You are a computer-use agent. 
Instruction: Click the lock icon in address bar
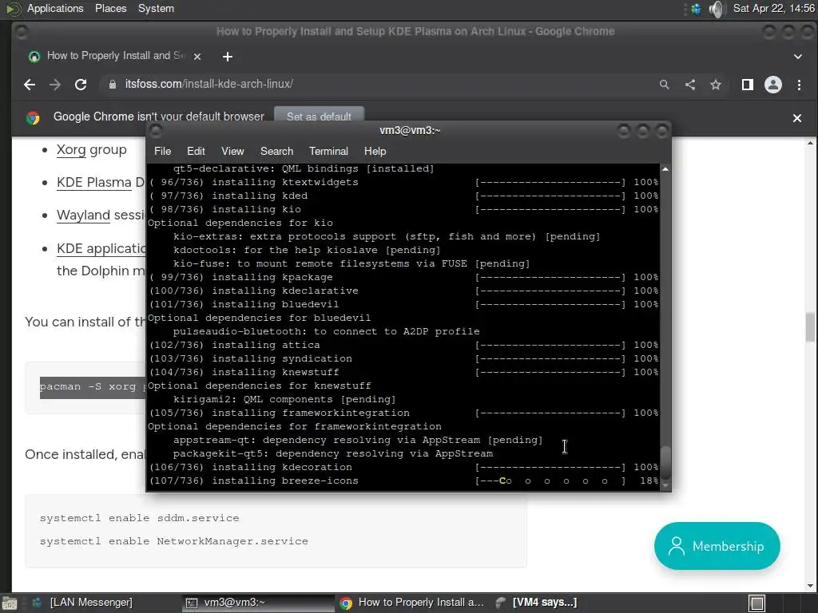point(112,84)
